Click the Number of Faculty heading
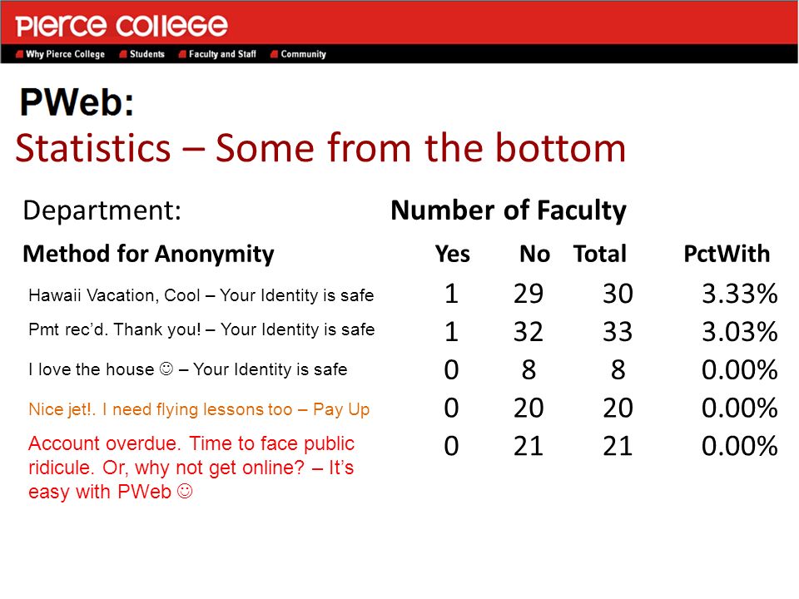This screenshot has height=599, width=799. pyautogui.click(x=509, y=210)
